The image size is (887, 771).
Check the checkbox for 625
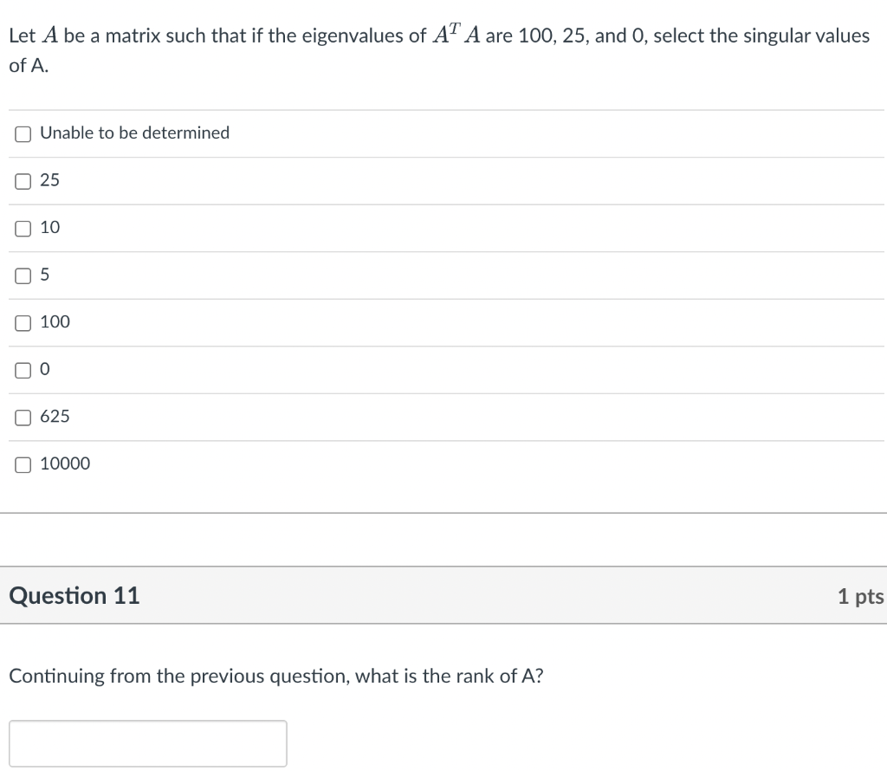coord(22,417)
